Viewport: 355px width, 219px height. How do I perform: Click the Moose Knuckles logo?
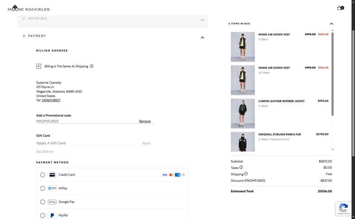(28, 8)
